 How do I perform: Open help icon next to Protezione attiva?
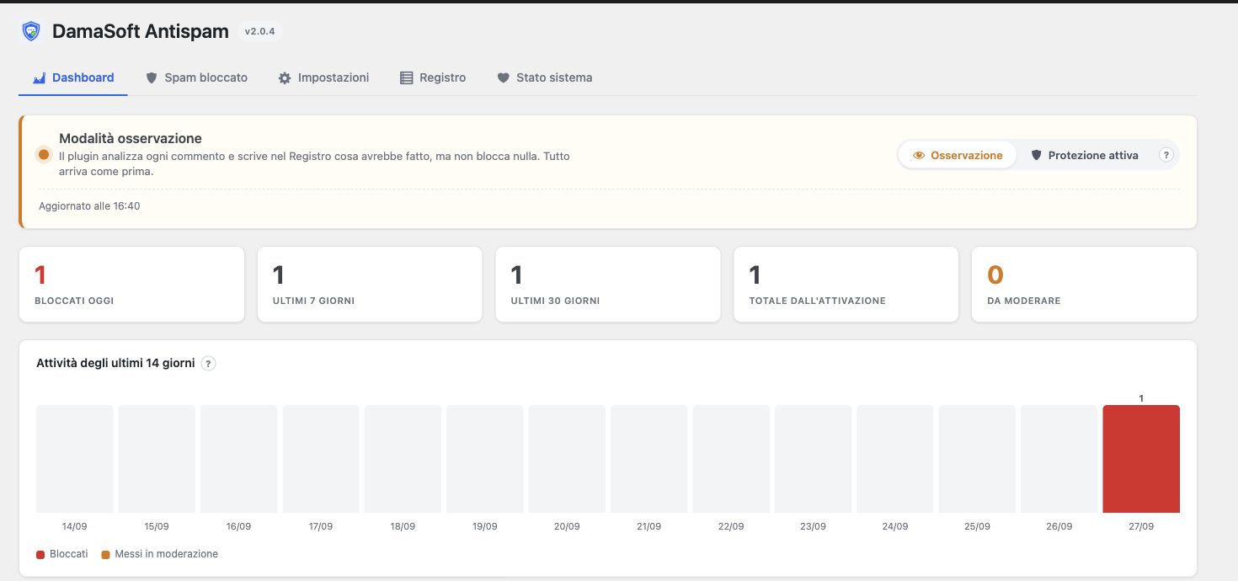tap(1166, 155)
